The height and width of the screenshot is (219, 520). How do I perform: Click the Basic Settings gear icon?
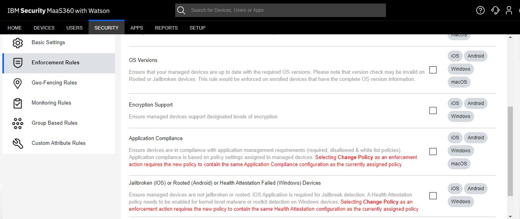point(17,43)
